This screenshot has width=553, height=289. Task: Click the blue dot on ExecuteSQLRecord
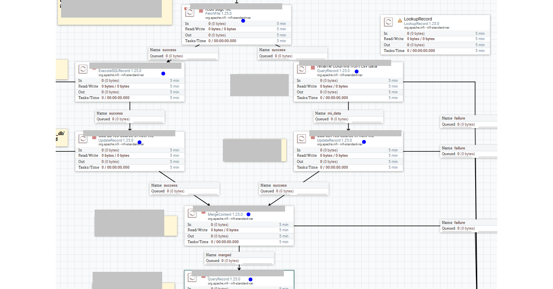point(163,74)
